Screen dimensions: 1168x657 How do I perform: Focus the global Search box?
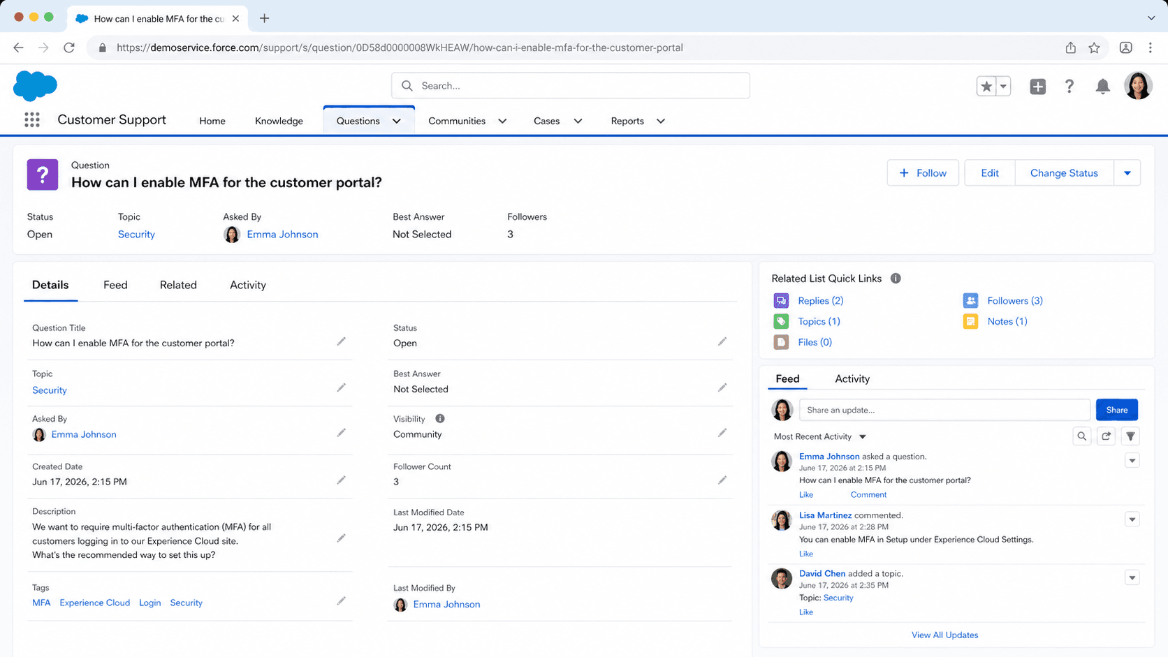(570, 85)
